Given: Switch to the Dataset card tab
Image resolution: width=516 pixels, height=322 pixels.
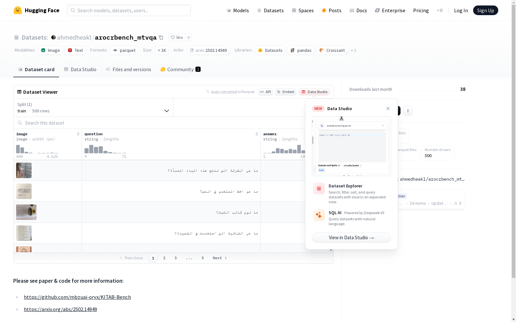Looking at the screenshot, I should [36, 70].
